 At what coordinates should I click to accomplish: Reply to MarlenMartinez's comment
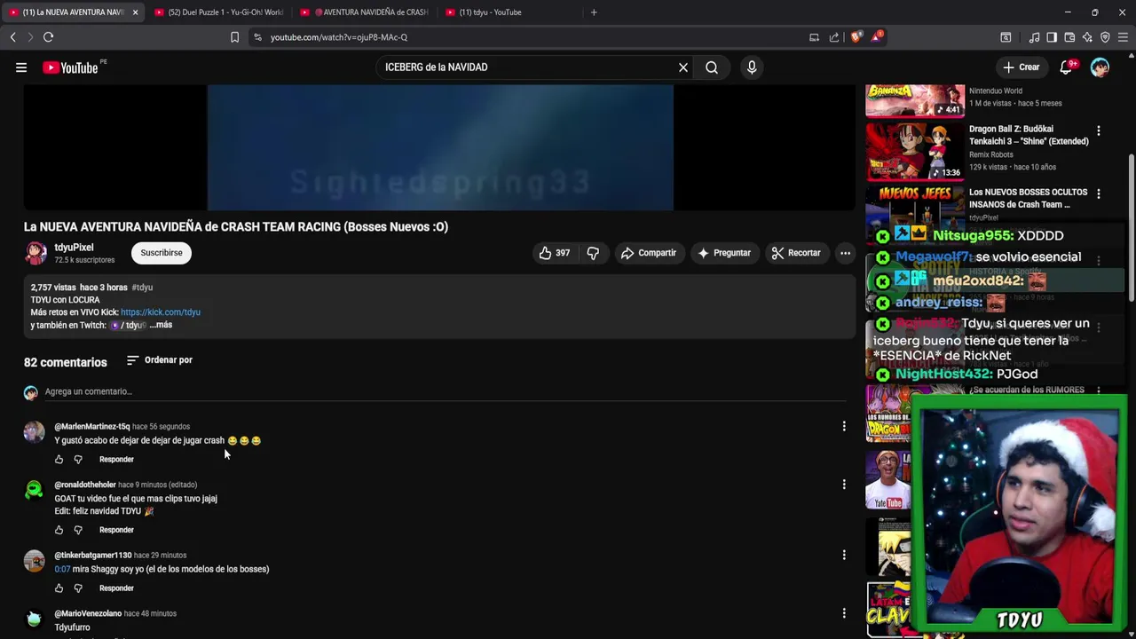point(116,460)
